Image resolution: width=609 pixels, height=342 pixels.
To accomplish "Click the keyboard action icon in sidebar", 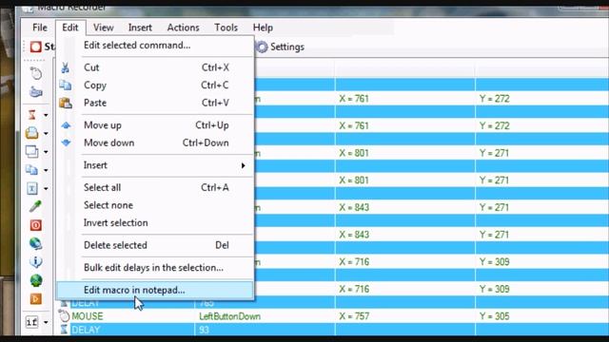I will pyautogui.click(x=36, y=92).
